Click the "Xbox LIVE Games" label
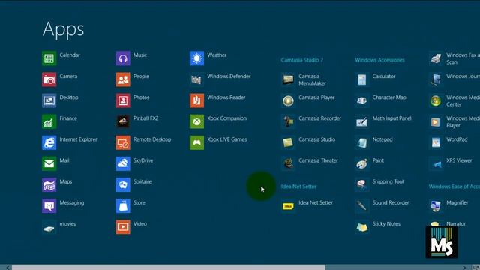This screenshot has width=480, height=270. coord(226,139)
